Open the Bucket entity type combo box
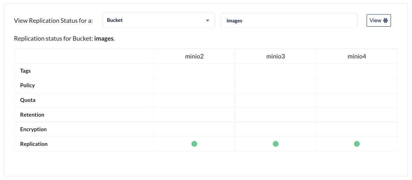Screen dimensions: 412x180 (159, 20)
